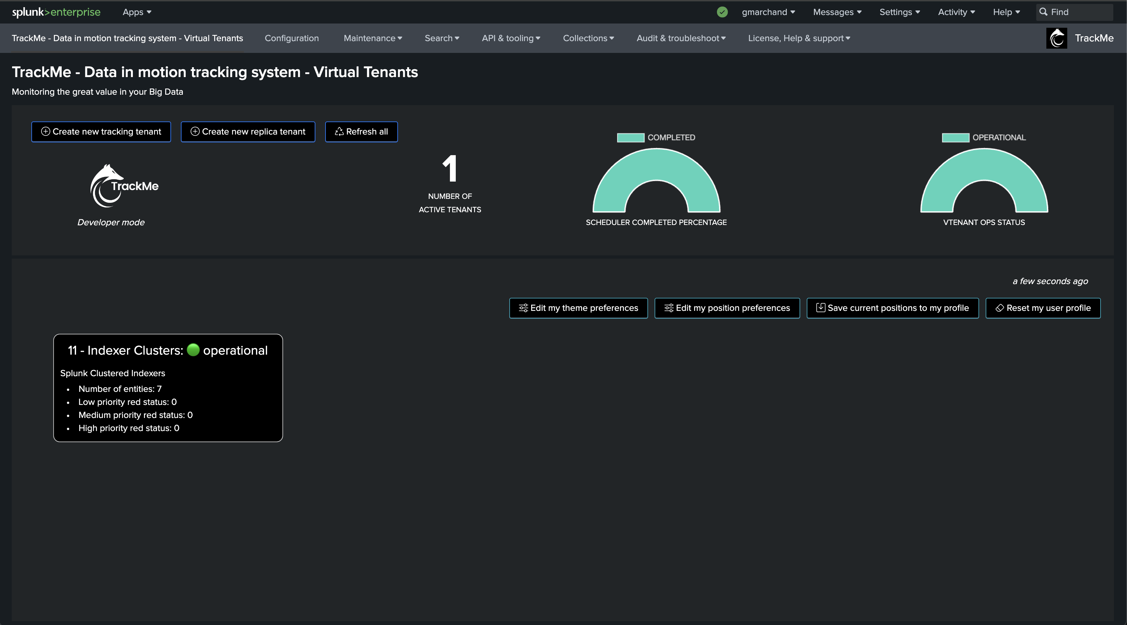
Task: Open the Activity dropdown
Action: point(956,12)
